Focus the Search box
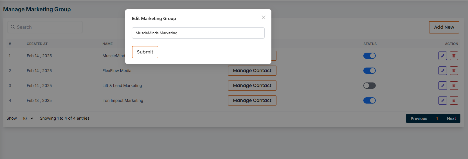468x159 pixels. pyautogui.click(x=45, y=27)
